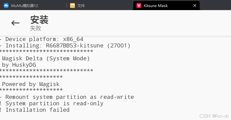Switch to the 文件 tab
The width and height of the screenshot is (231, 120).
pos(81,6)
